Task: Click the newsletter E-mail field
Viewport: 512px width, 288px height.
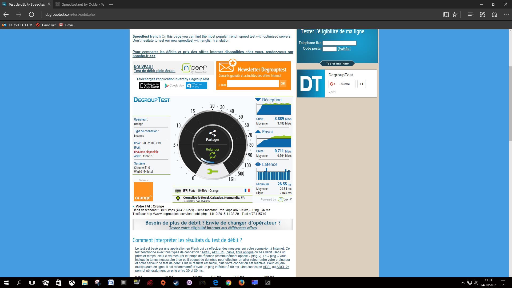Action: coord(253,84)
